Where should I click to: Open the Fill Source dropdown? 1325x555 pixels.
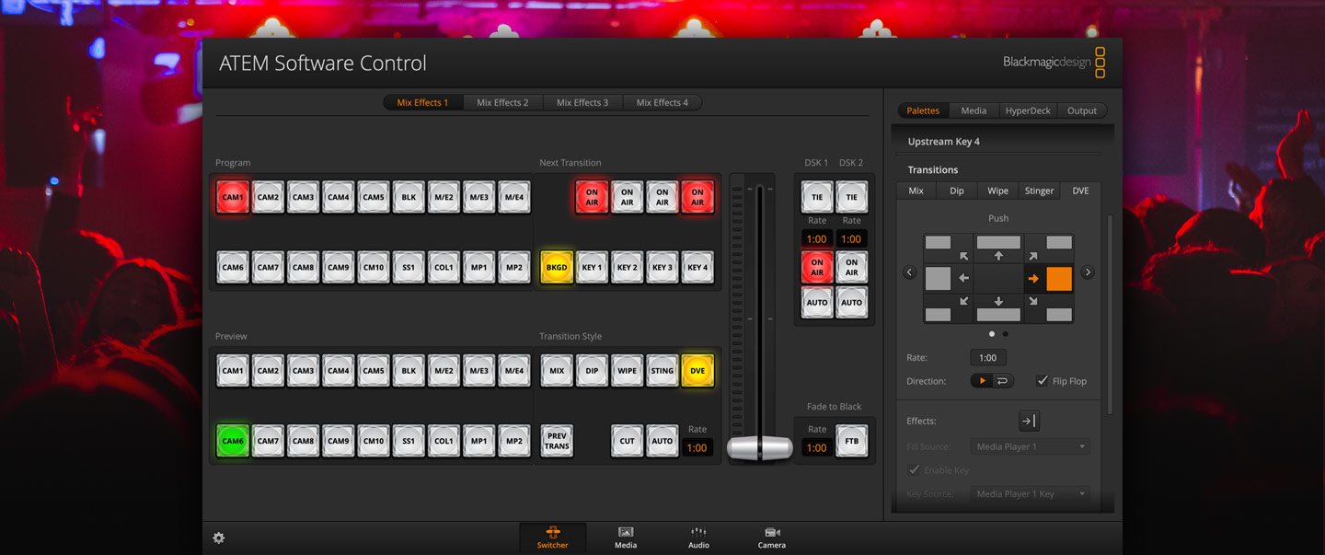coord(1030,445)
